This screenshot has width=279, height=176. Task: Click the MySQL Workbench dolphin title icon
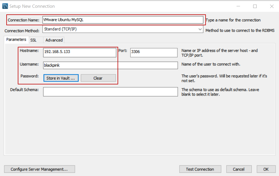[5, 6]
